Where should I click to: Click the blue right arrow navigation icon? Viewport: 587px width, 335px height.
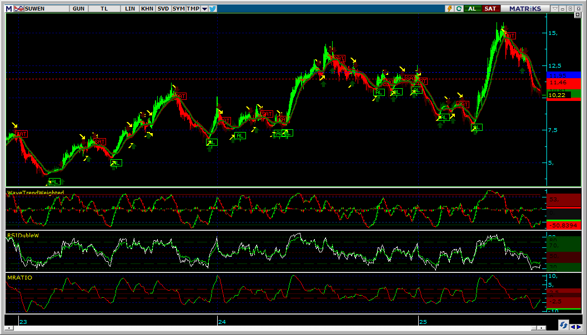coord(579,327)
